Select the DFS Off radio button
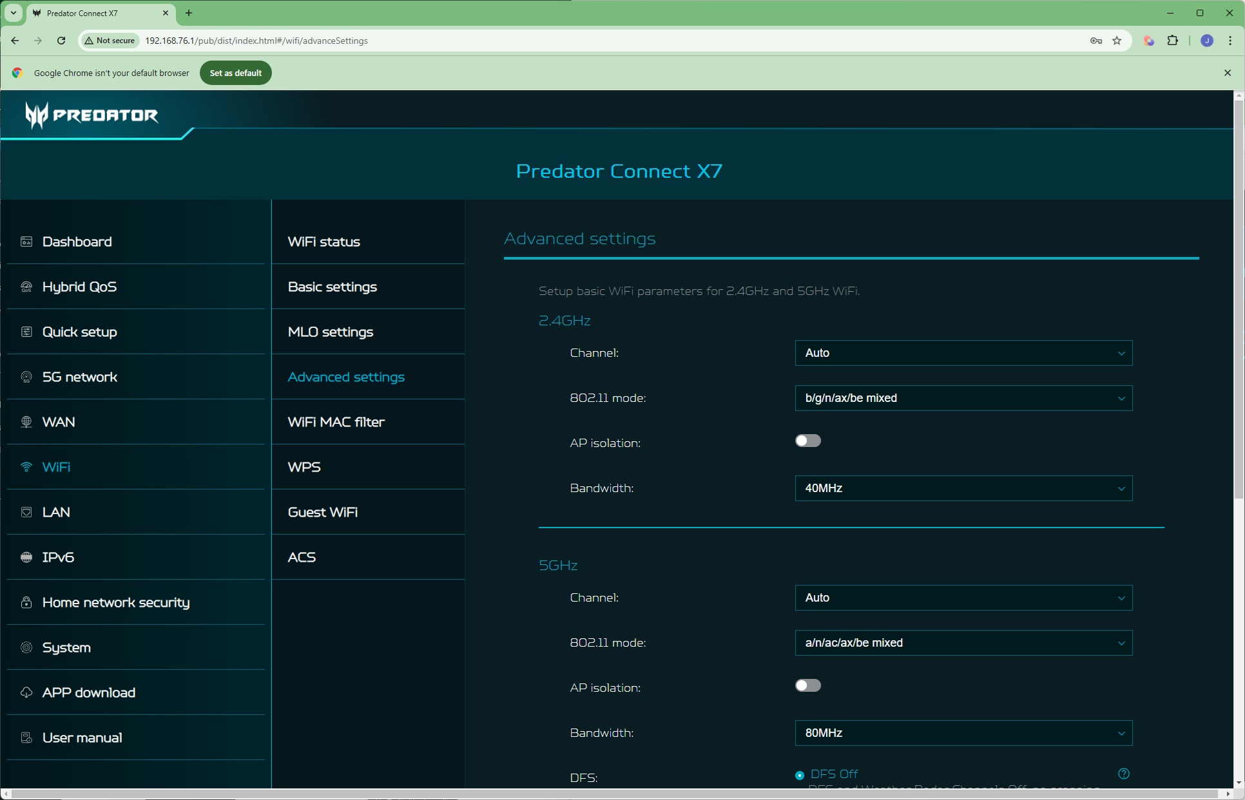The height and width of the screenshot is (800, 1245). [x=800, y=775]
